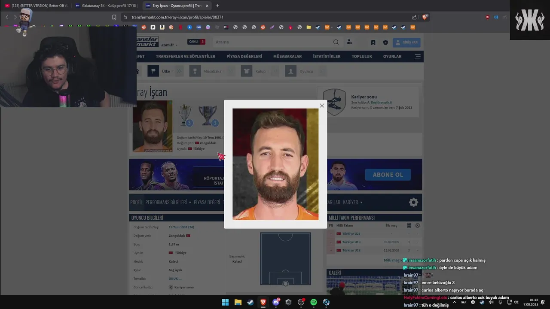Screen dimensions: 550x309
Task: Click the enlarged portrait in the lightbox
Action: (x=275, y=164)
